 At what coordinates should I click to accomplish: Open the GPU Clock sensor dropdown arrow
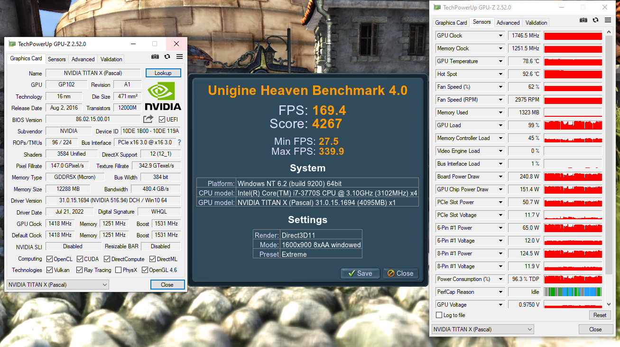click(x=500, y=36)
